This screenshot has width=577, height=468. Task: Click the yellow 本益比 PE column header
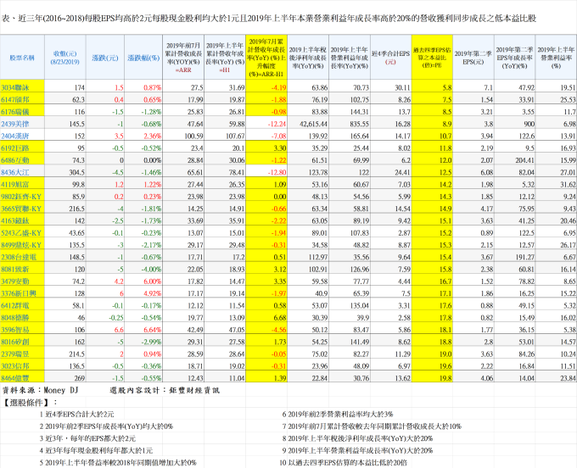coord(432,58)
